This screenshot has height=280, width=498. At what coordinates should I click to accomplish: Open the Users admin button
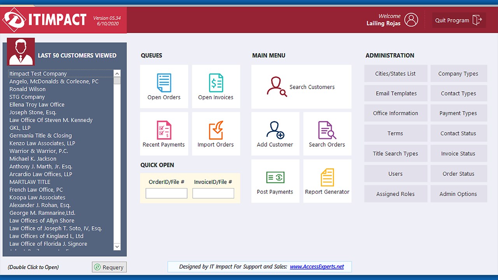tap(396, 174)
